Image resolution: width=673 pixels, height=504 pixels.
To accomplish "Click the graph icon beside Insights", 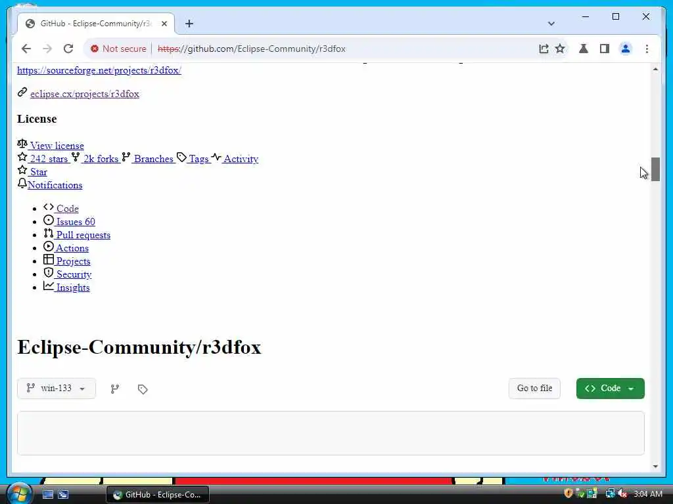I will 49,286.
